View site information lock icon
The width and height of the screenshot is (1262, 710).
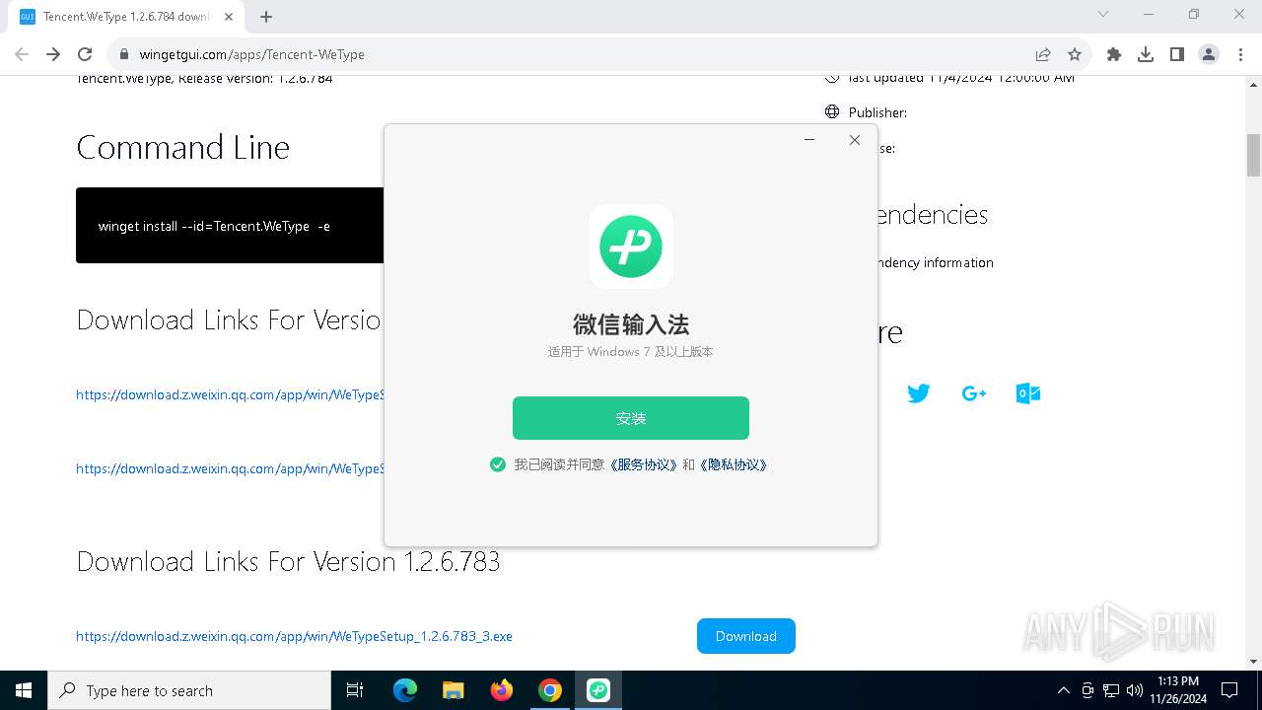tap(124, 54)
